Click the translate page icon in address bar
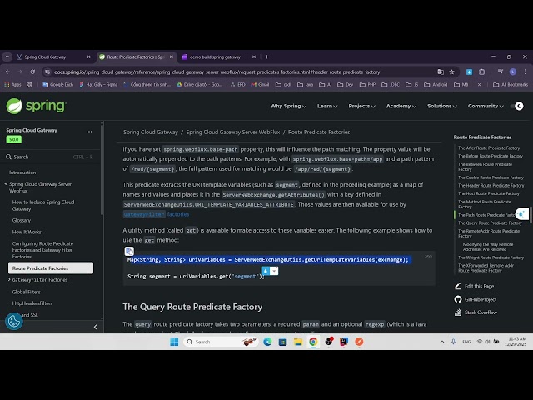The width and height of the screenshot is (533, 400). 441,72
